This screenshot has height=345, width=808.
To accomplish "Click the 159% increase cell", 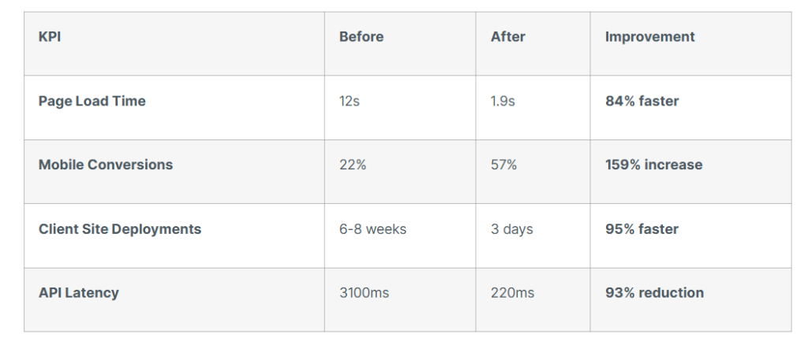I will click(653, 165).
